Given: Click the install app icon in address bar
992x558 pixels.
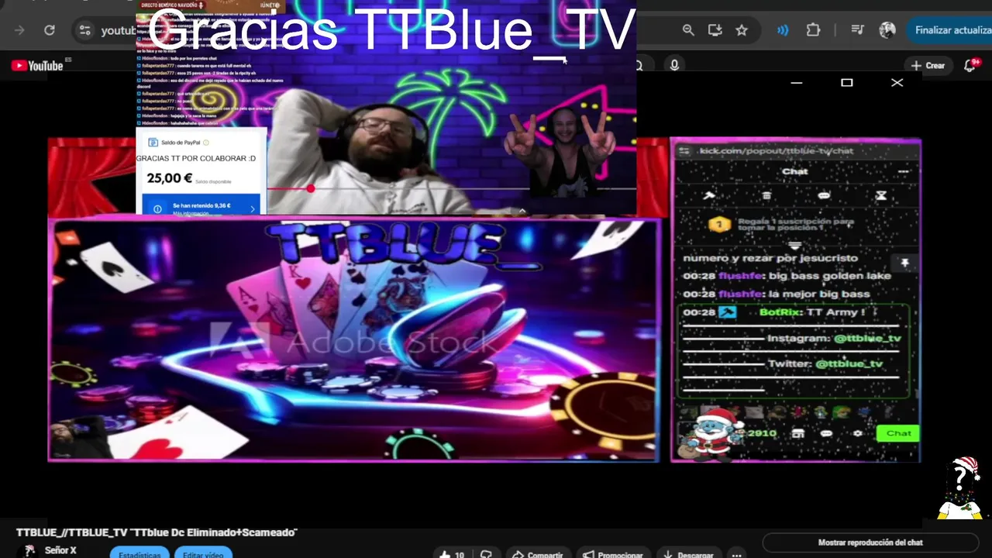Looking at the screenshot, I should point(715,30).
